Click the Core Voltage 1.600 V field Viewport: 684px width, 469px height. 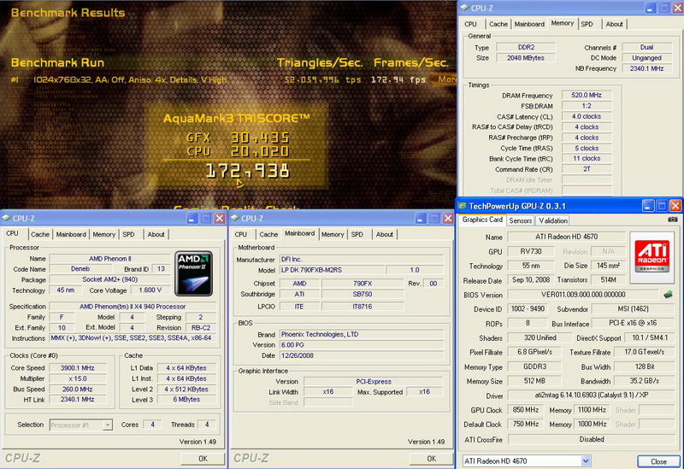pos(150,290)
